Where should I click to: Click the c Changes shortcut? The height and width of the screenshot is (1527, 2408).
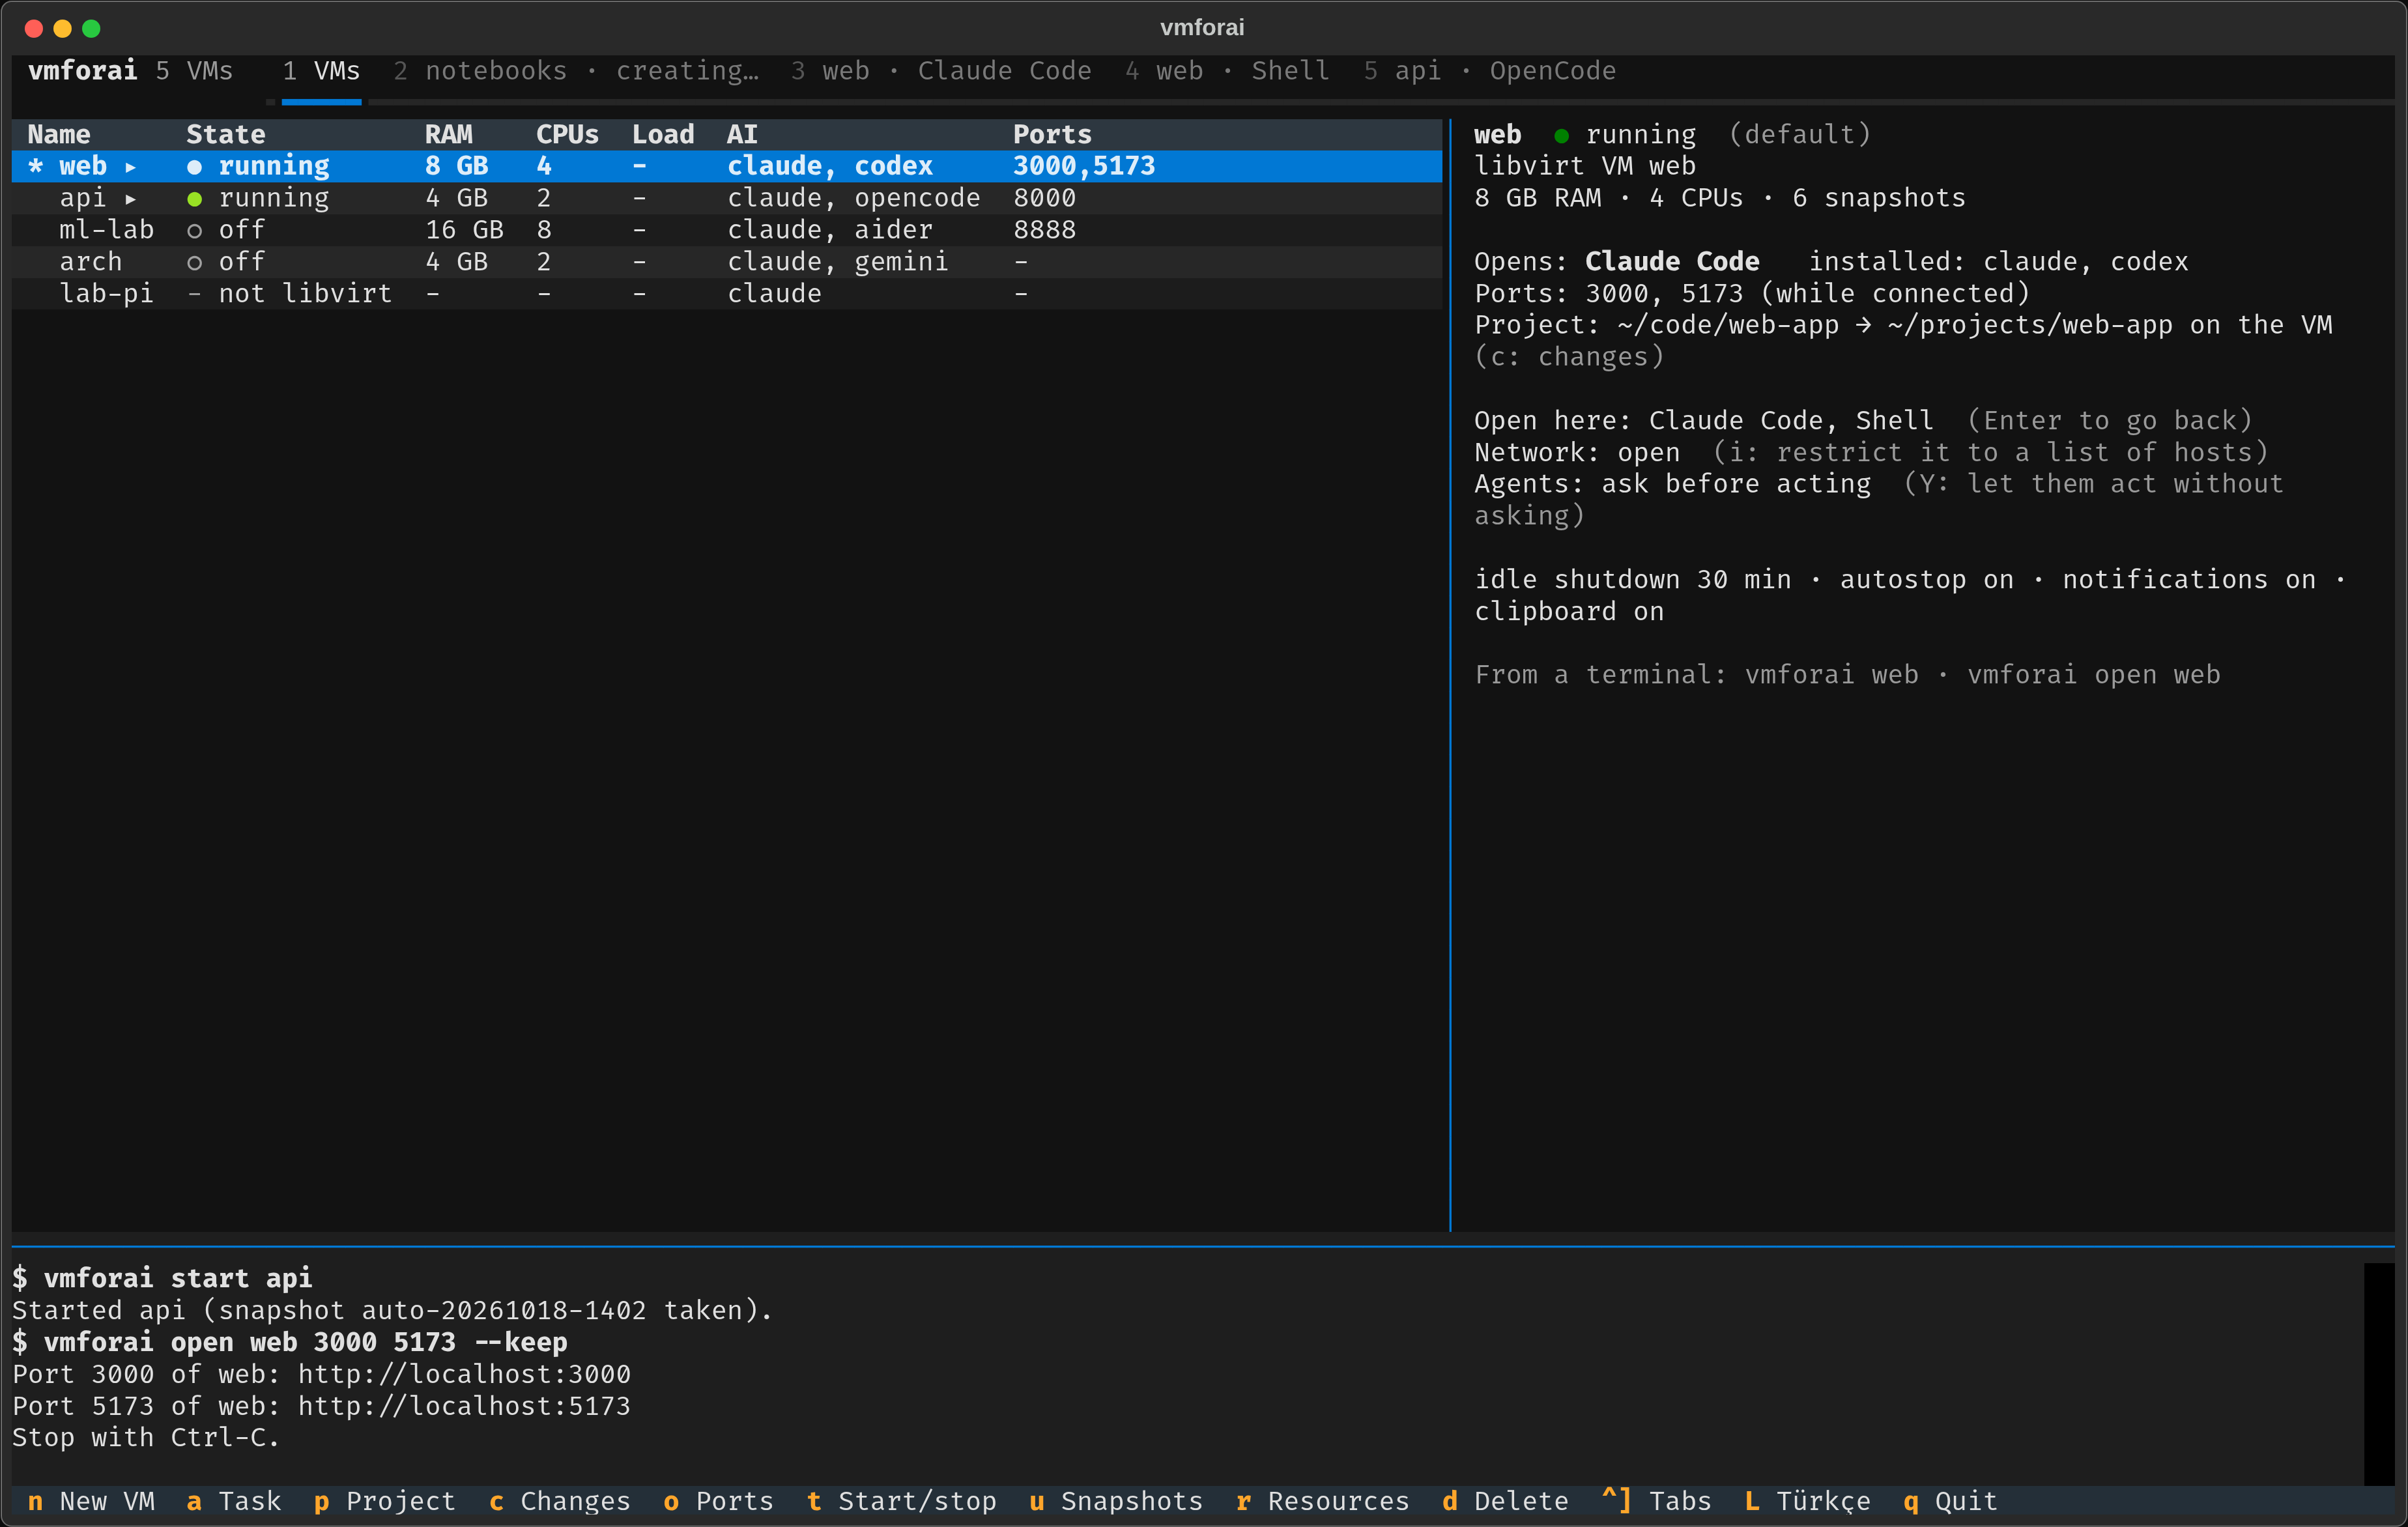click(559, 1501)
